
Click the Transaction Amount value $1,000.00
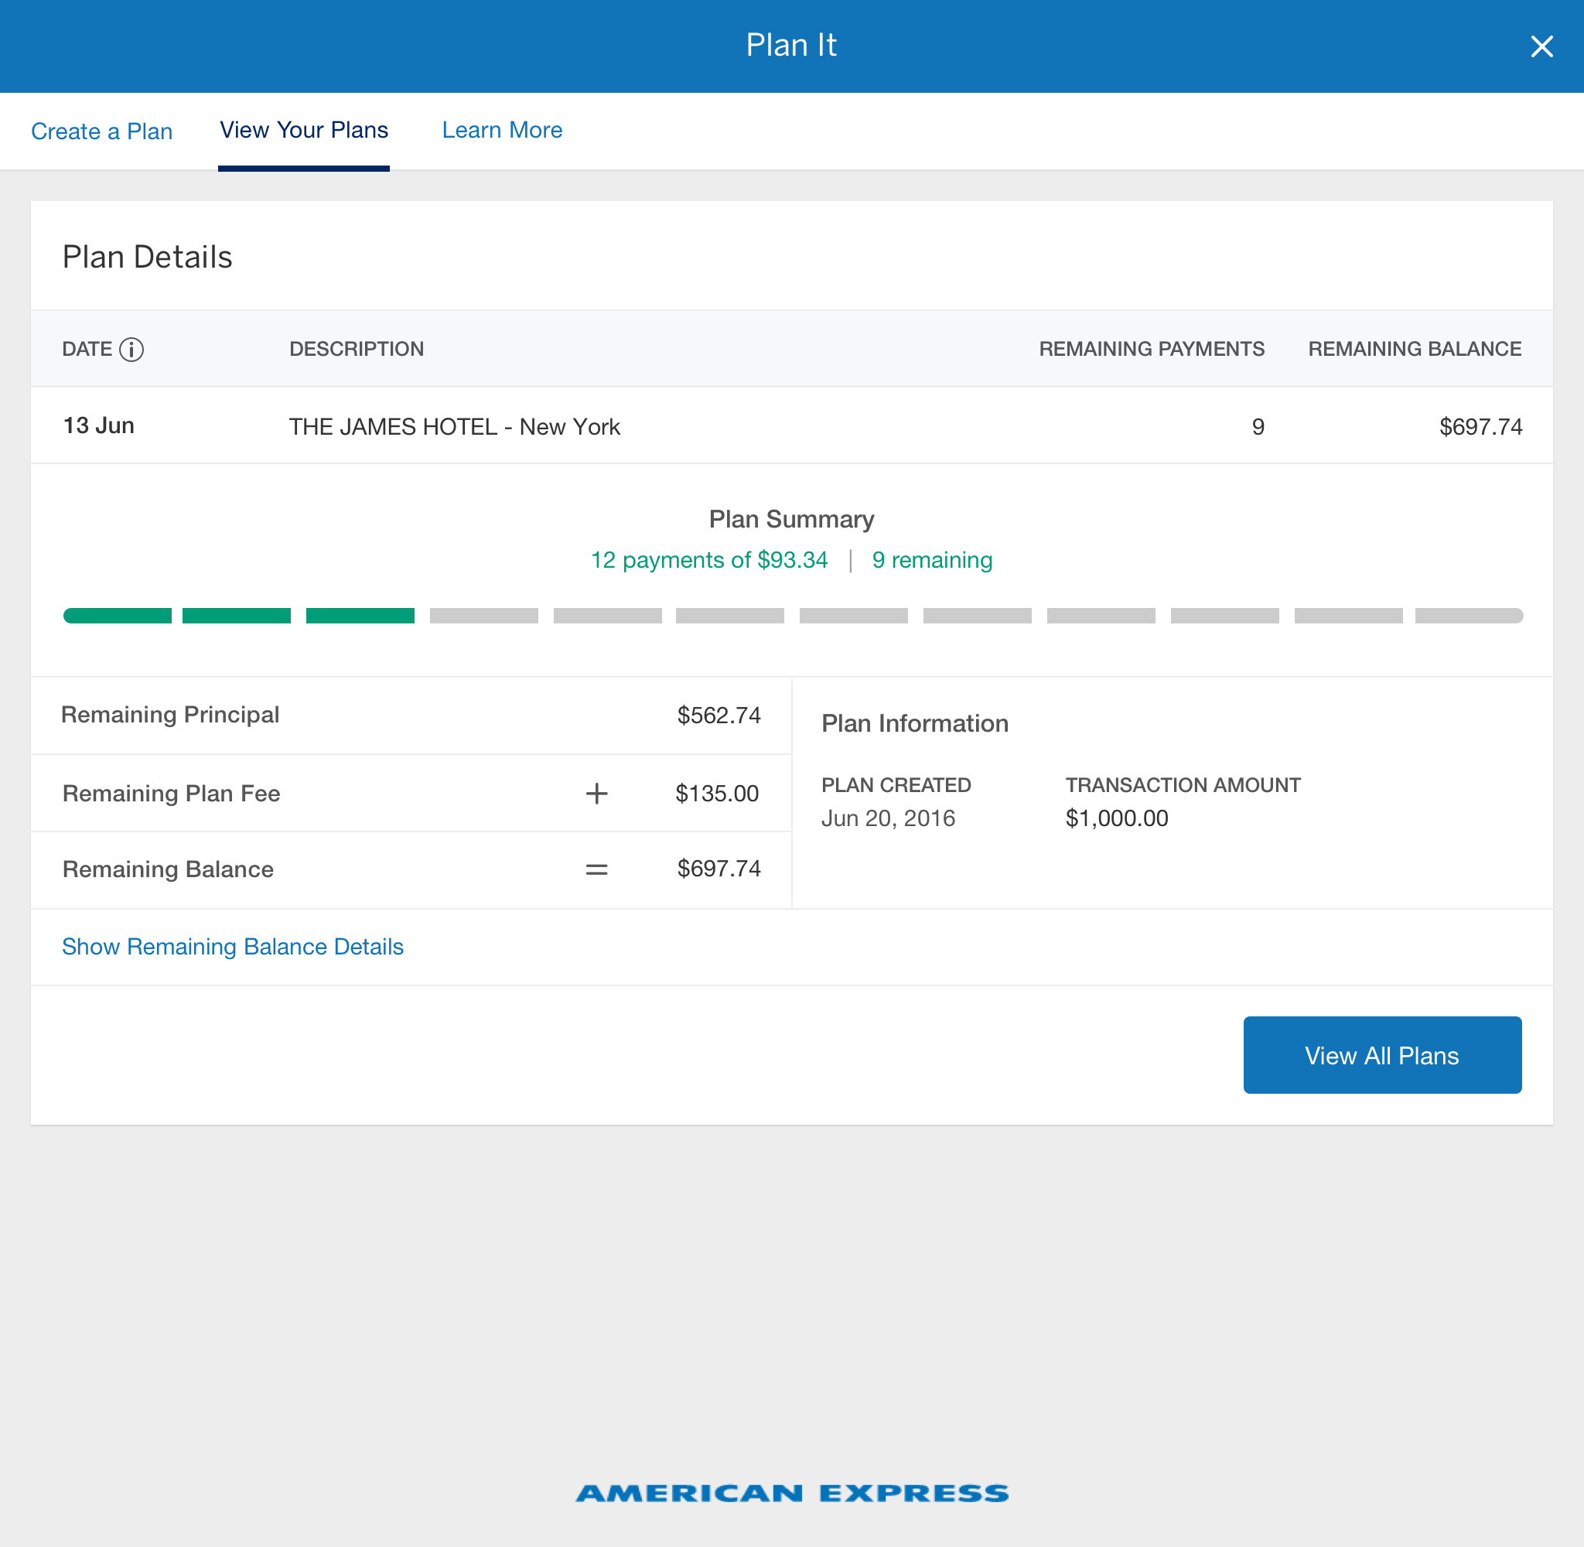click(x=1118, y=818)
